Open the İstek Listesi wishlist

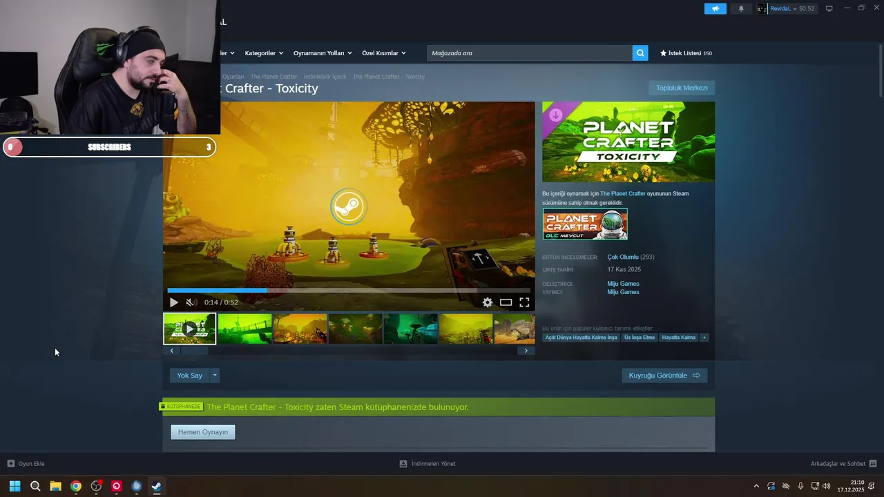pos(686,53)
